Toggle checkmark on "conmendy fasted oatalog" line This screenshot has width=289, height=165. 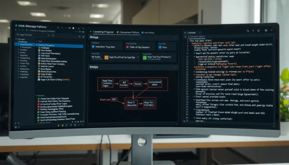click(194, 72)
